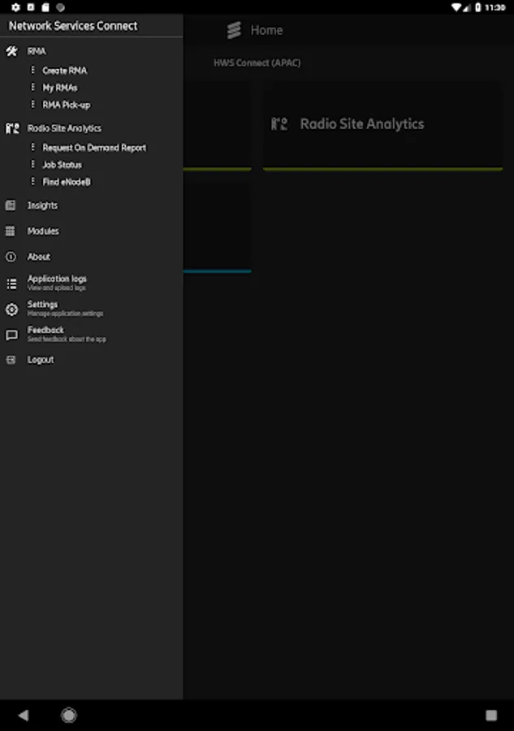514x731 pixels.
Task: Open the Radio Site Analytics card
Action: click(383, 126)
